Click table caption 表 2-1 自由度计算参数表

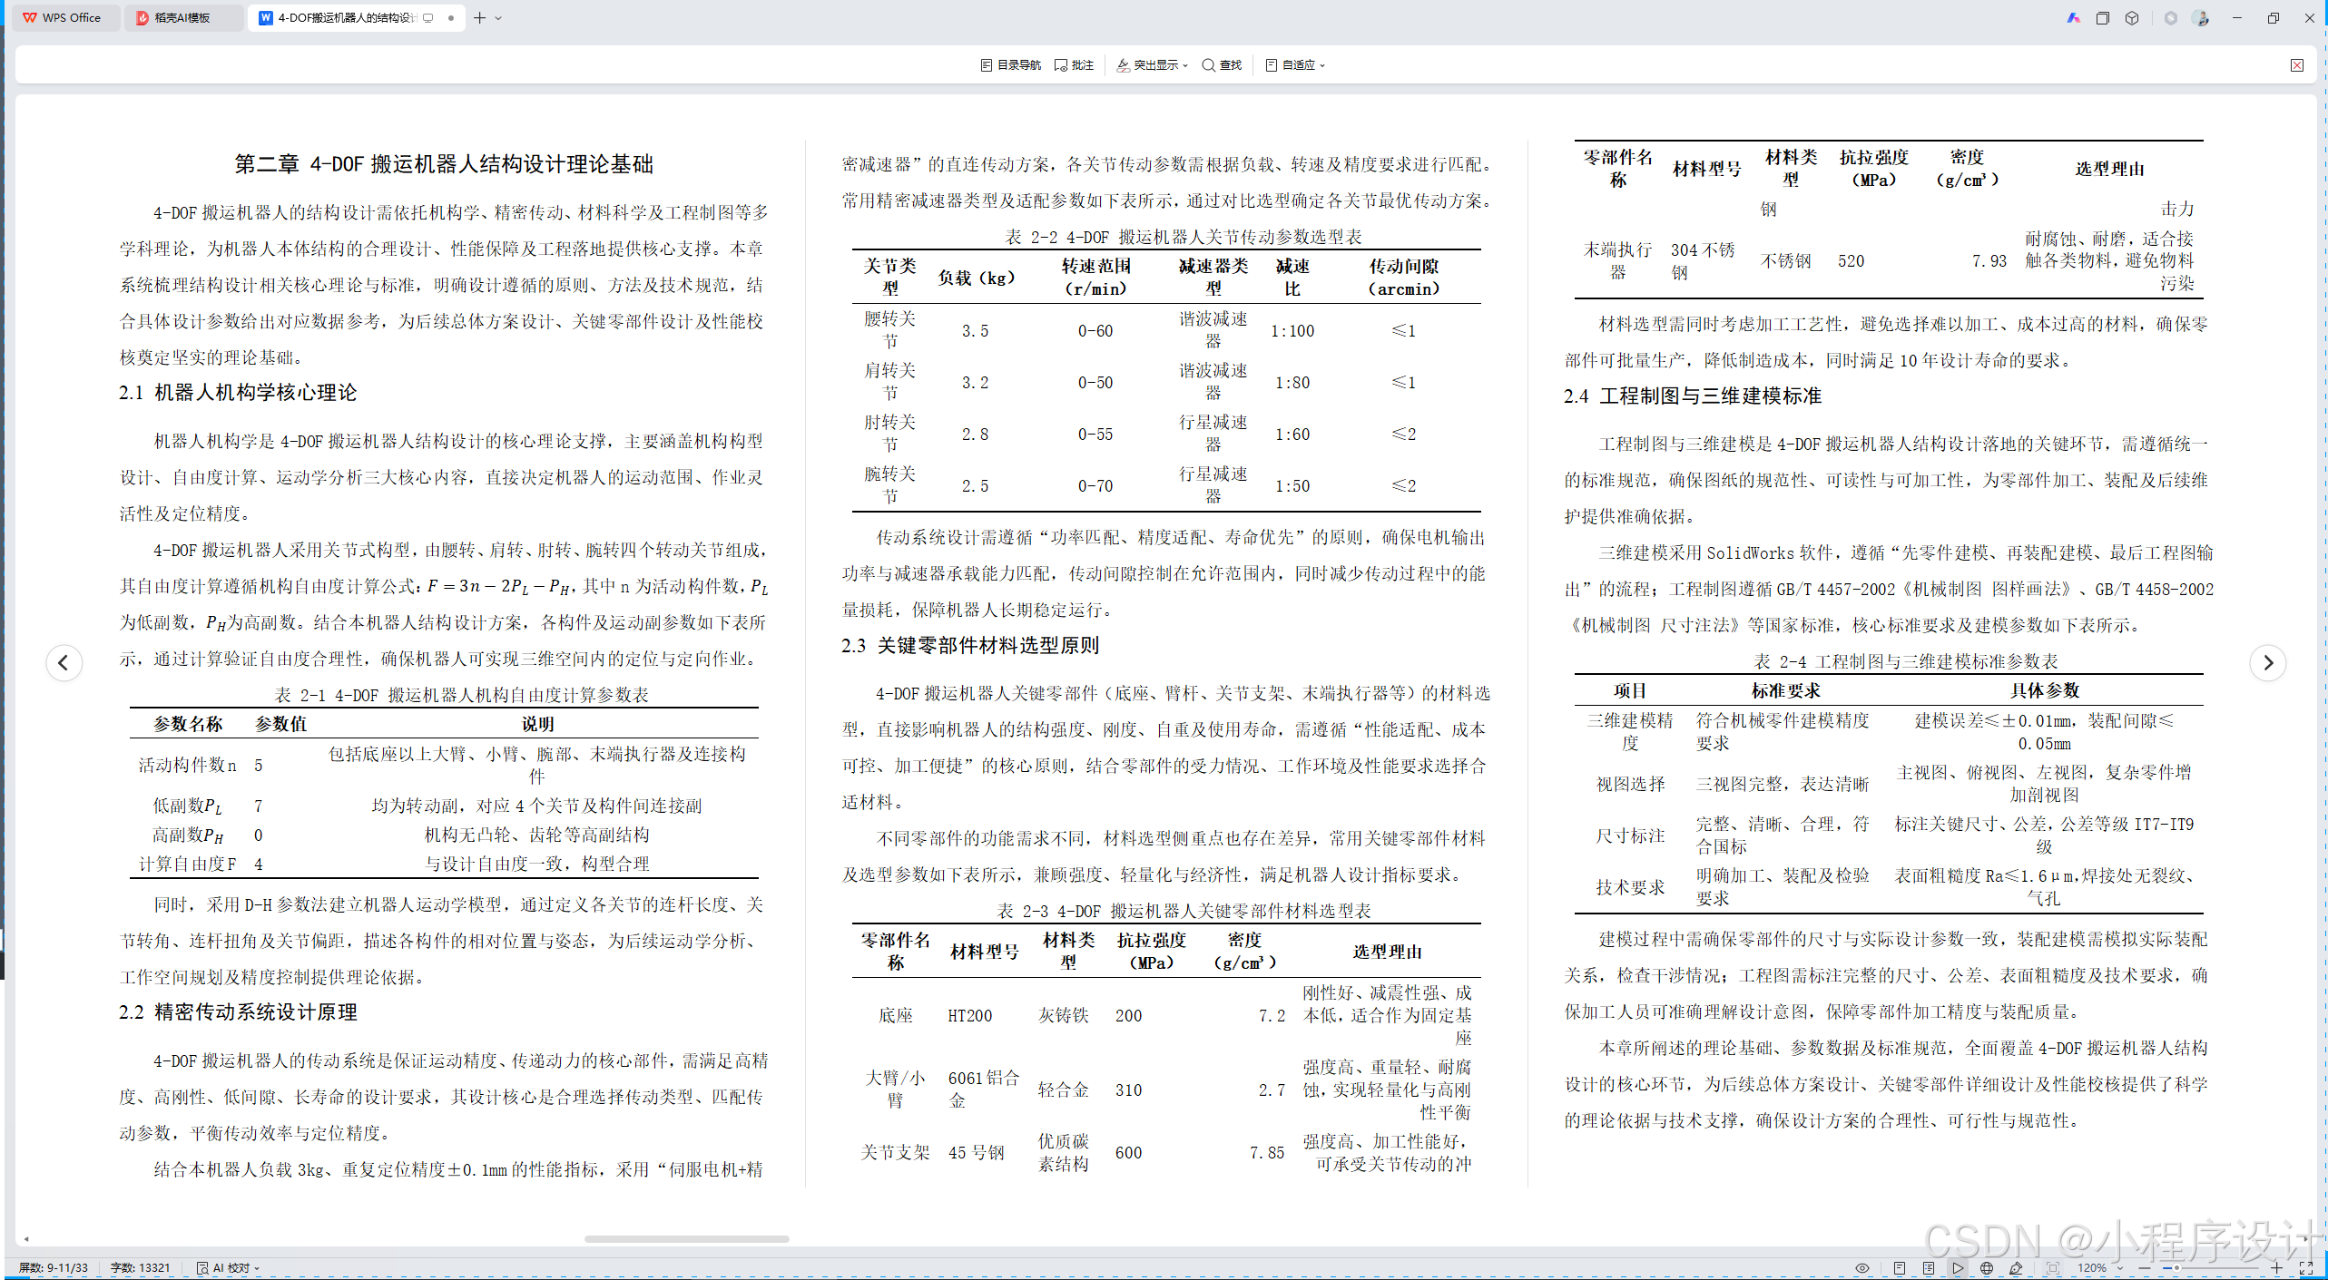tap(462, 695)
